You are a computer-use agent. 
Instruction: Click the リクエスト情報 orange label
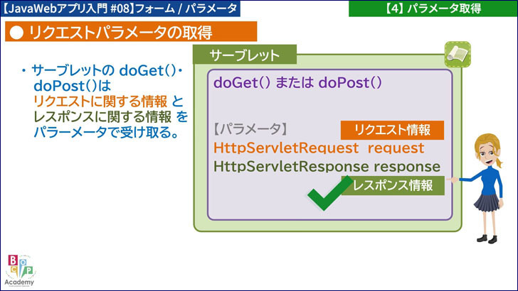click(x=392, y=130)
